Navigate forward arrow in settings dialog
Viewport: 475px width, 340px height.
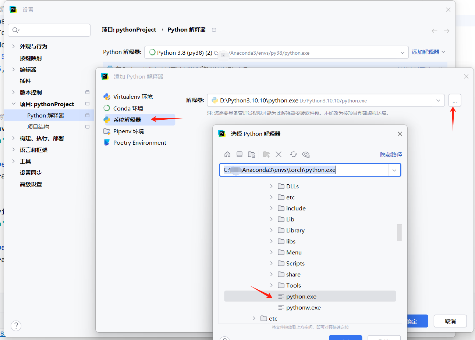pyautogui.click(x=447, y=31)
